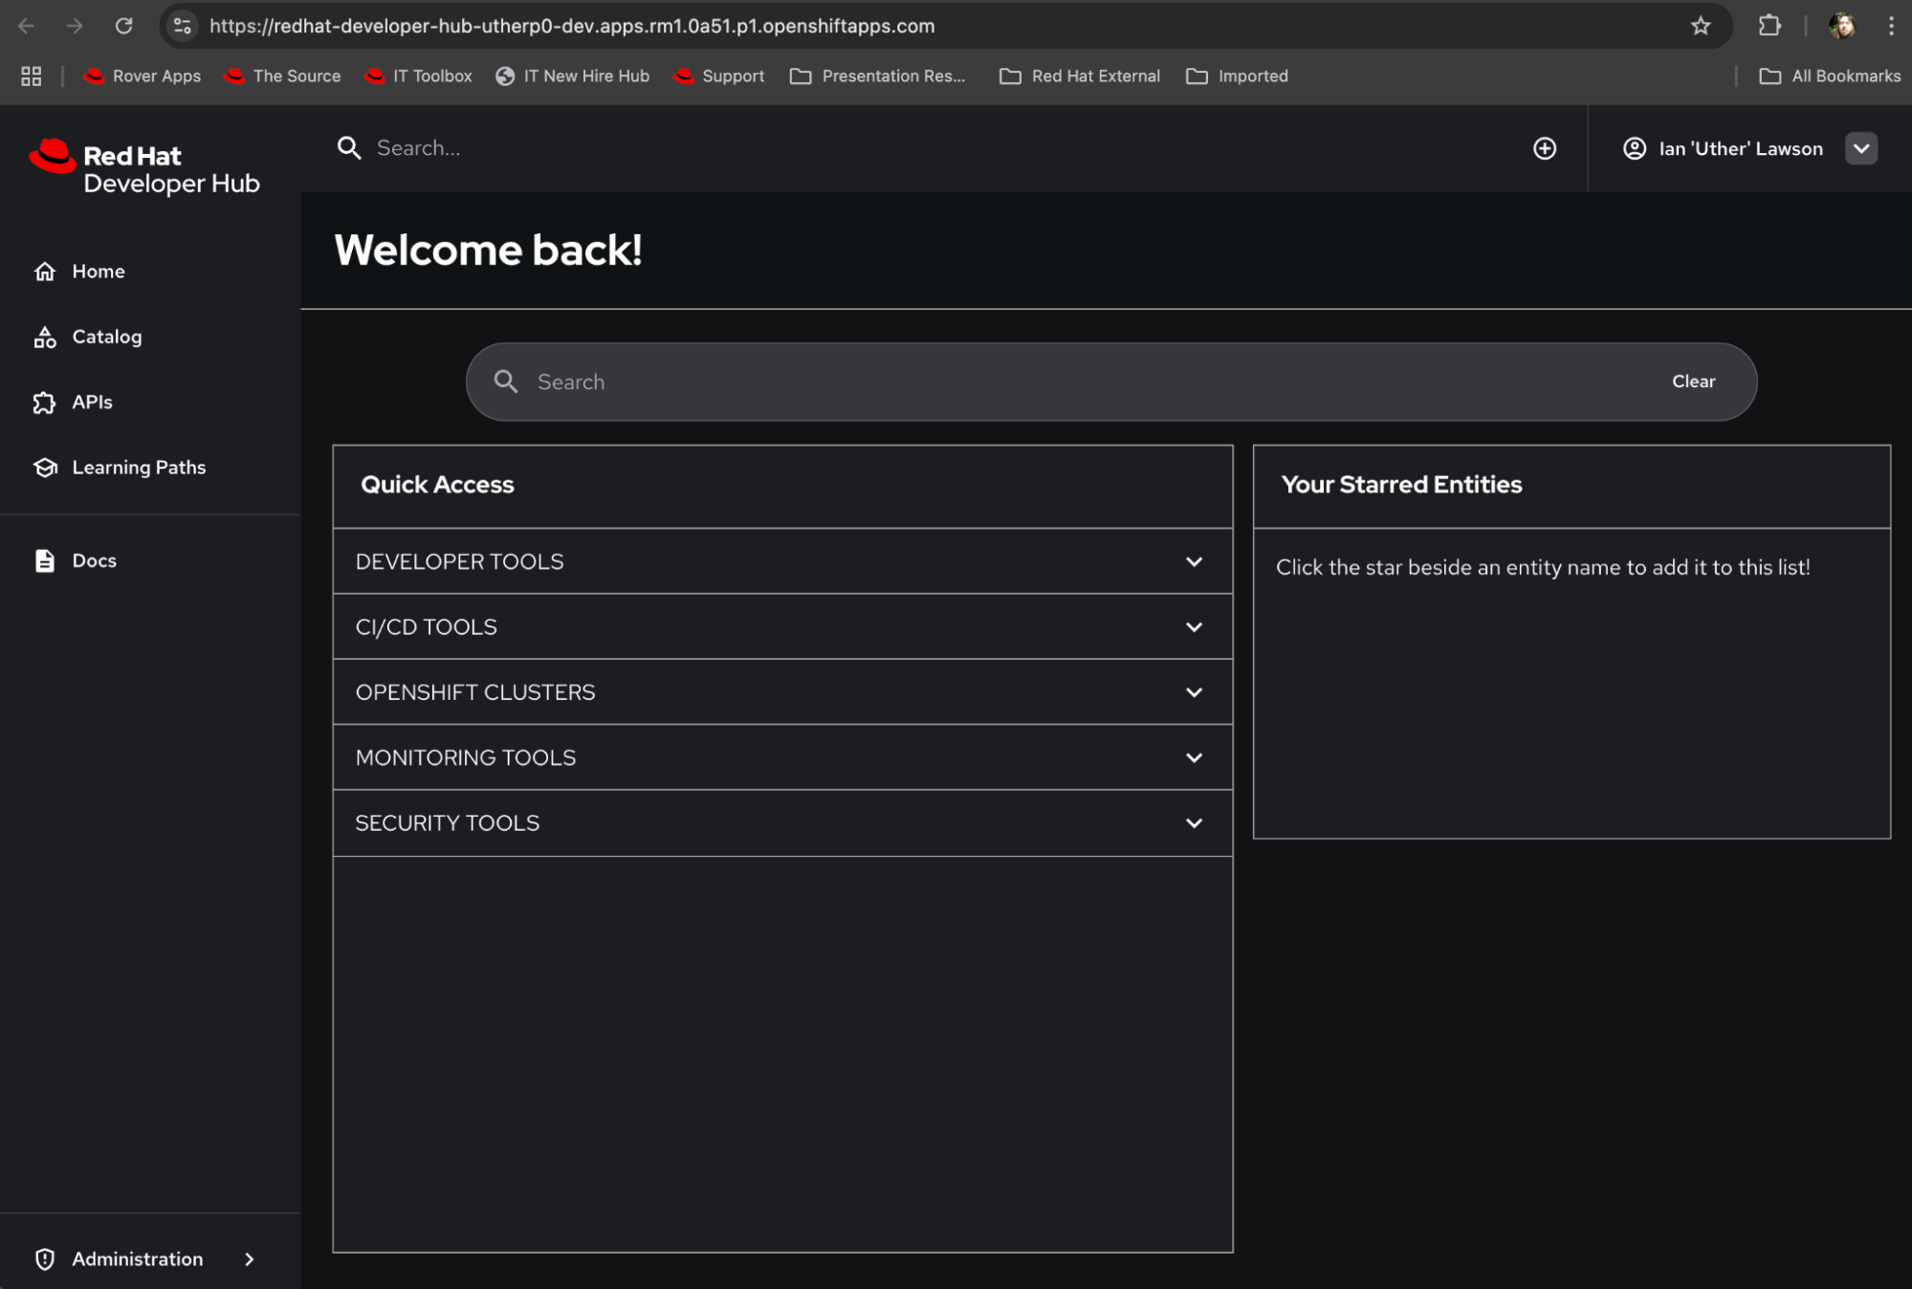1912x1289 pixels.
Task: Click the Administration shield icon
Action: point(45,1258)
